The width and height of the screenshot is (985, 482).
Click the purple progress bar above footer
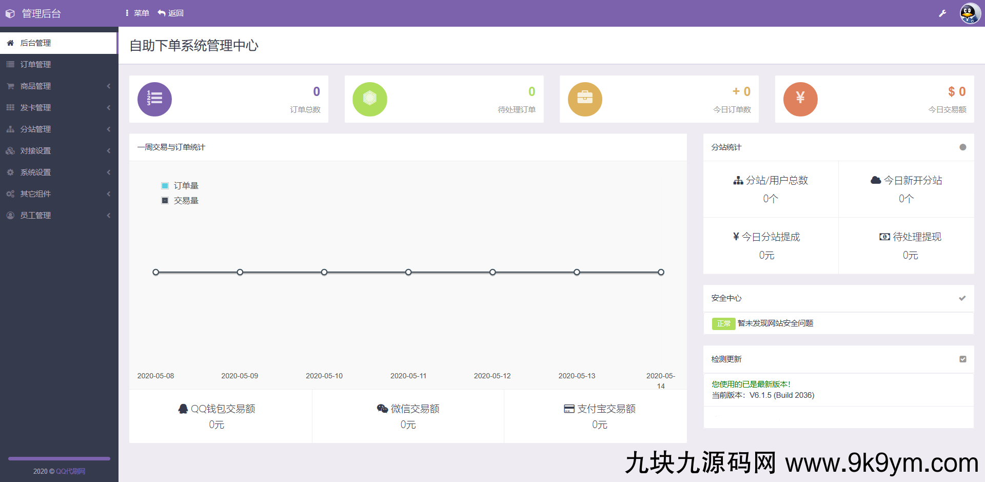point(59,458)
